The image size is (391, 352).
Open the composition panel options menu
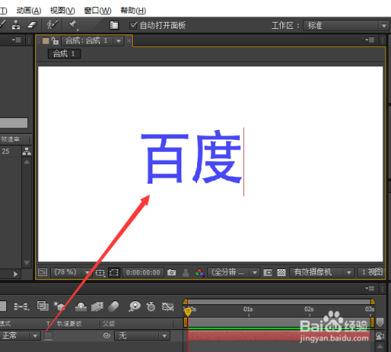click(x=370, y=40)
